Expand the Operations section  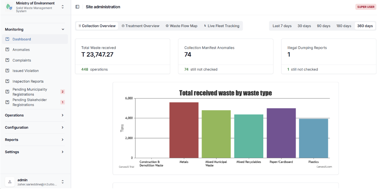tap(35, 115)
